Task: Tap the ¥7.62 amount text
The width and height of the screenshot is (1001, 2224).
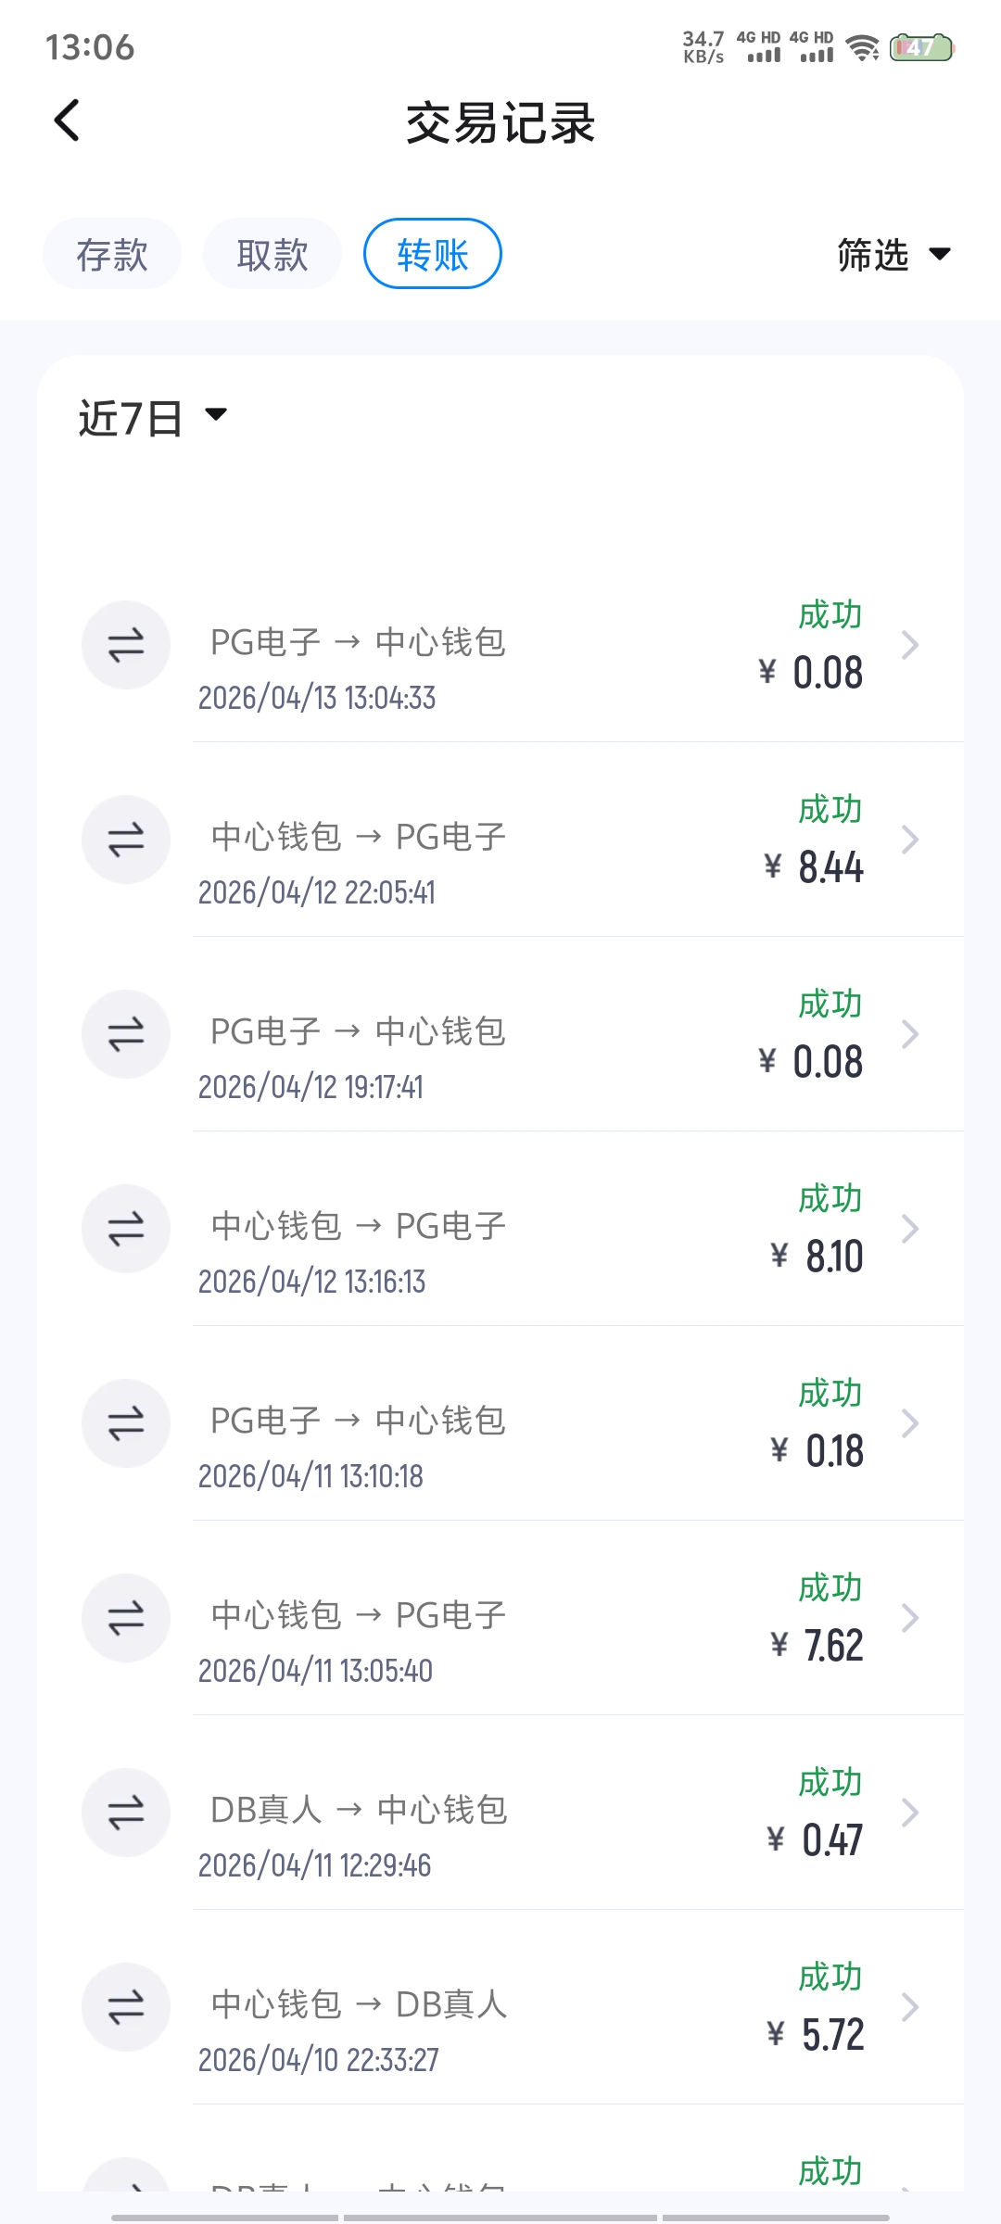Action: point(817,1646)
